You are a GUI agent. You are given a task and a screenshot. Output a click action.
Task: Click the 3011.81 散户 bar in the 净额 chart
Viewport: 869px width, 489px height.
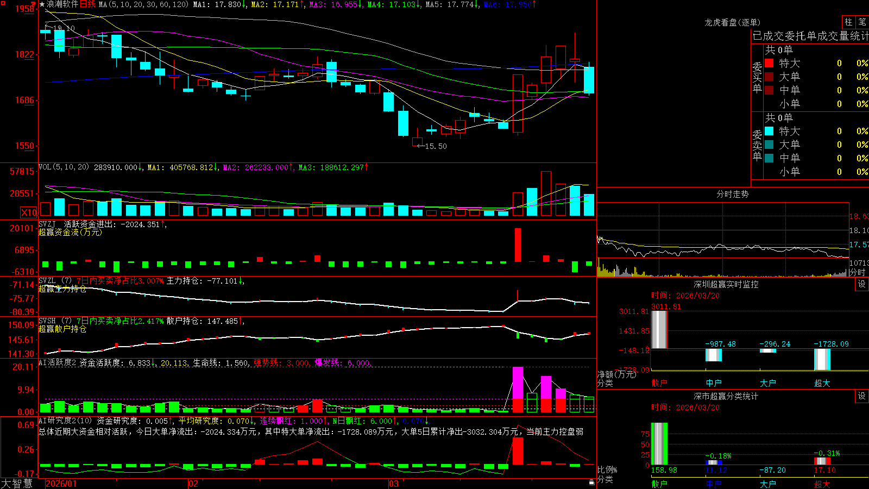click(x=659, y=329)
